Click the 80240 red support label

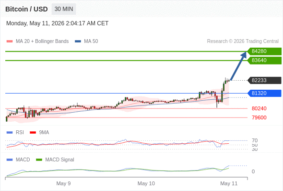click(259, 108)
